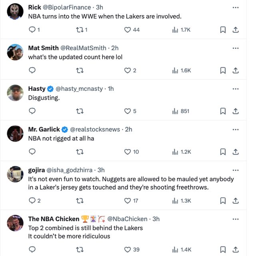
Task: Open Rick's profile avatar
Action: coord(16,12)
